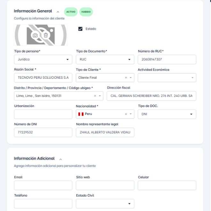Clear the Nacionalidad Peru selection (x)

coord(126,114)
